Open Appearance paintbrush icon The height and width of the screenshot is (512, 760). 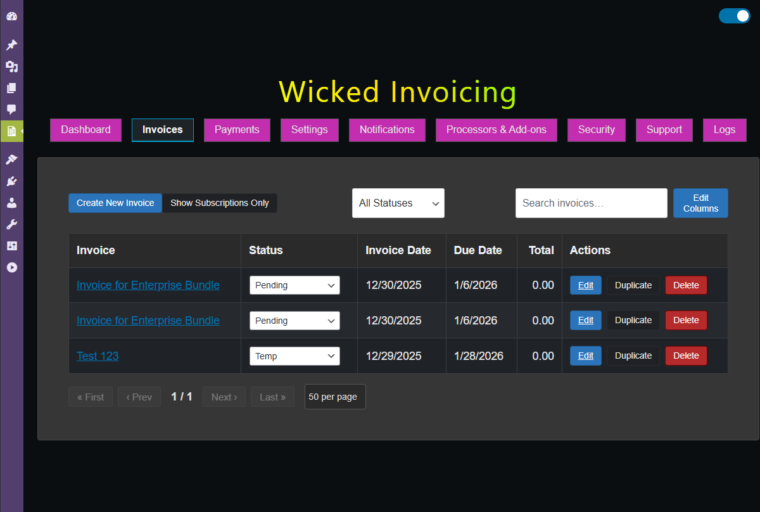[x=11, y=159]
